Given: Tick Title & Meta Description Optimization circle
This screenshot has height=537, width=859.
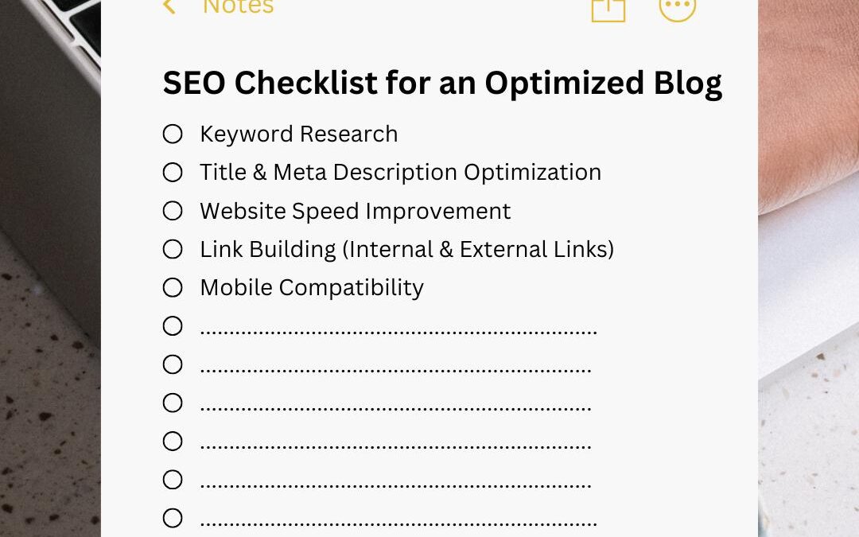Looking at the screenshot, I should point(173,172).
